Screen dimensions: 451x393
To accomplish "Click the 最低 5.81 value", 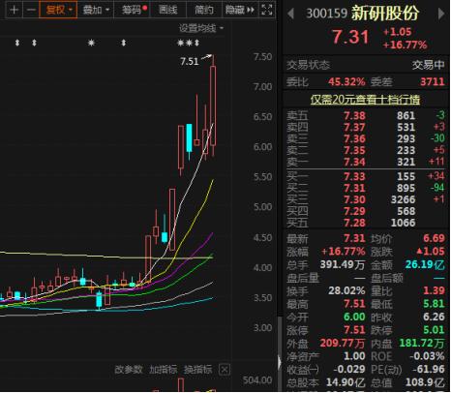I will pyautogui.click(x=434, y=304).
